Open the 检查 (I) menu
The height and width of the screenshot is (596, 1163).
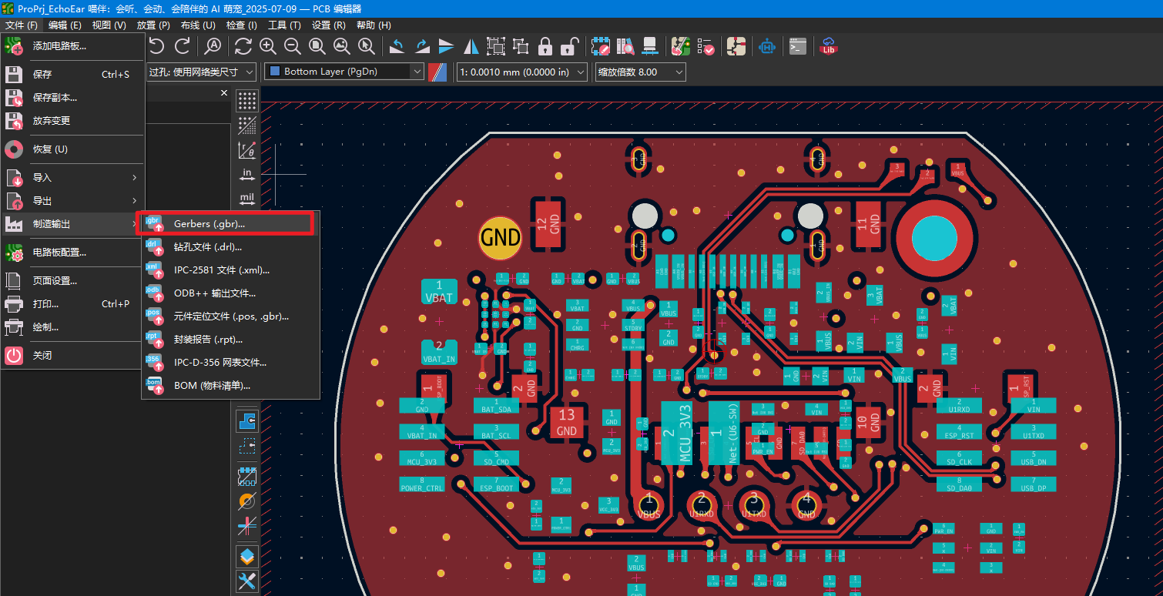click(241, 25)
